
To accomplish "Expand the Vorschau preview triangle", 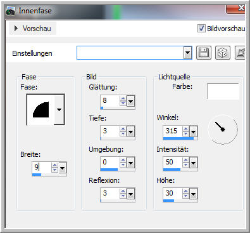I will [16, 29].
